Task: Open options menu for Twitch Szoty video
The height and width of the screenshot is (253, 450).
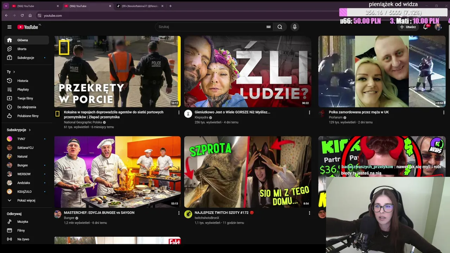Action: [309, 213]
